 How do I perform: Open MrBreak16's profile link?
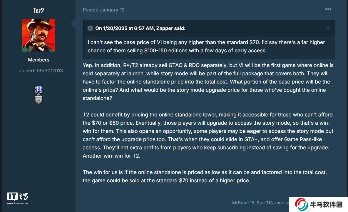(x=243, y=203)
